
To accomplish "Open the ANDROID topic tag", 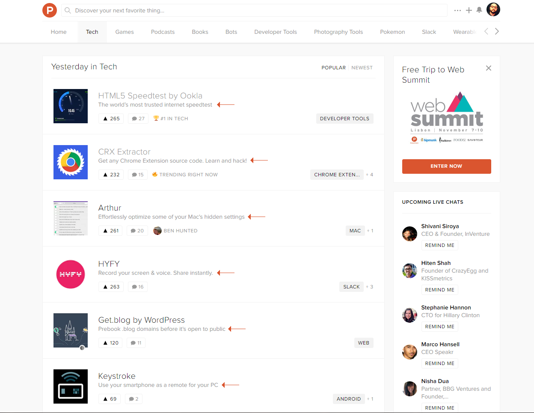I will [349, 399].
